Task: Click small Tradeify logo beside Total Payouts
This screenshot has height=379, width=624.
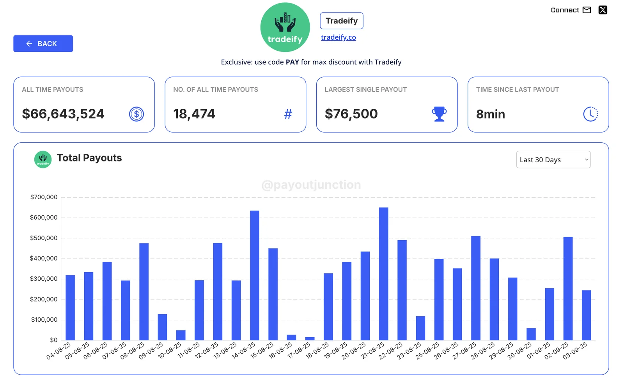Action: 43,159
